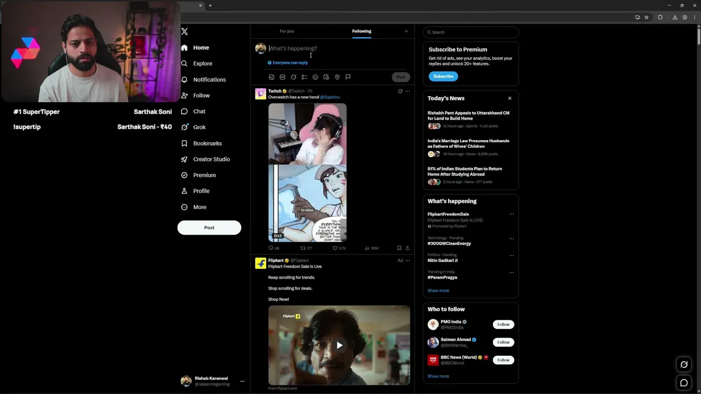Image resolution: width=701 pixels, height=394 pixels.
Task: Open options for the #ParamPragya trend
Action: click(x=512, y=273)
